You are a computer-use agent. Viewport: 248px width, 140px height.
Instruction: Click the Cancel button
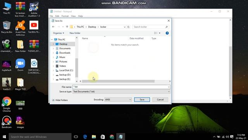(160, 100)
